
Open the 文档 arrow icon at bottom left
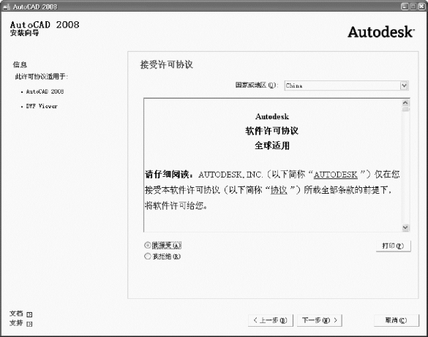pyautogui.click(x=29, y=314)
